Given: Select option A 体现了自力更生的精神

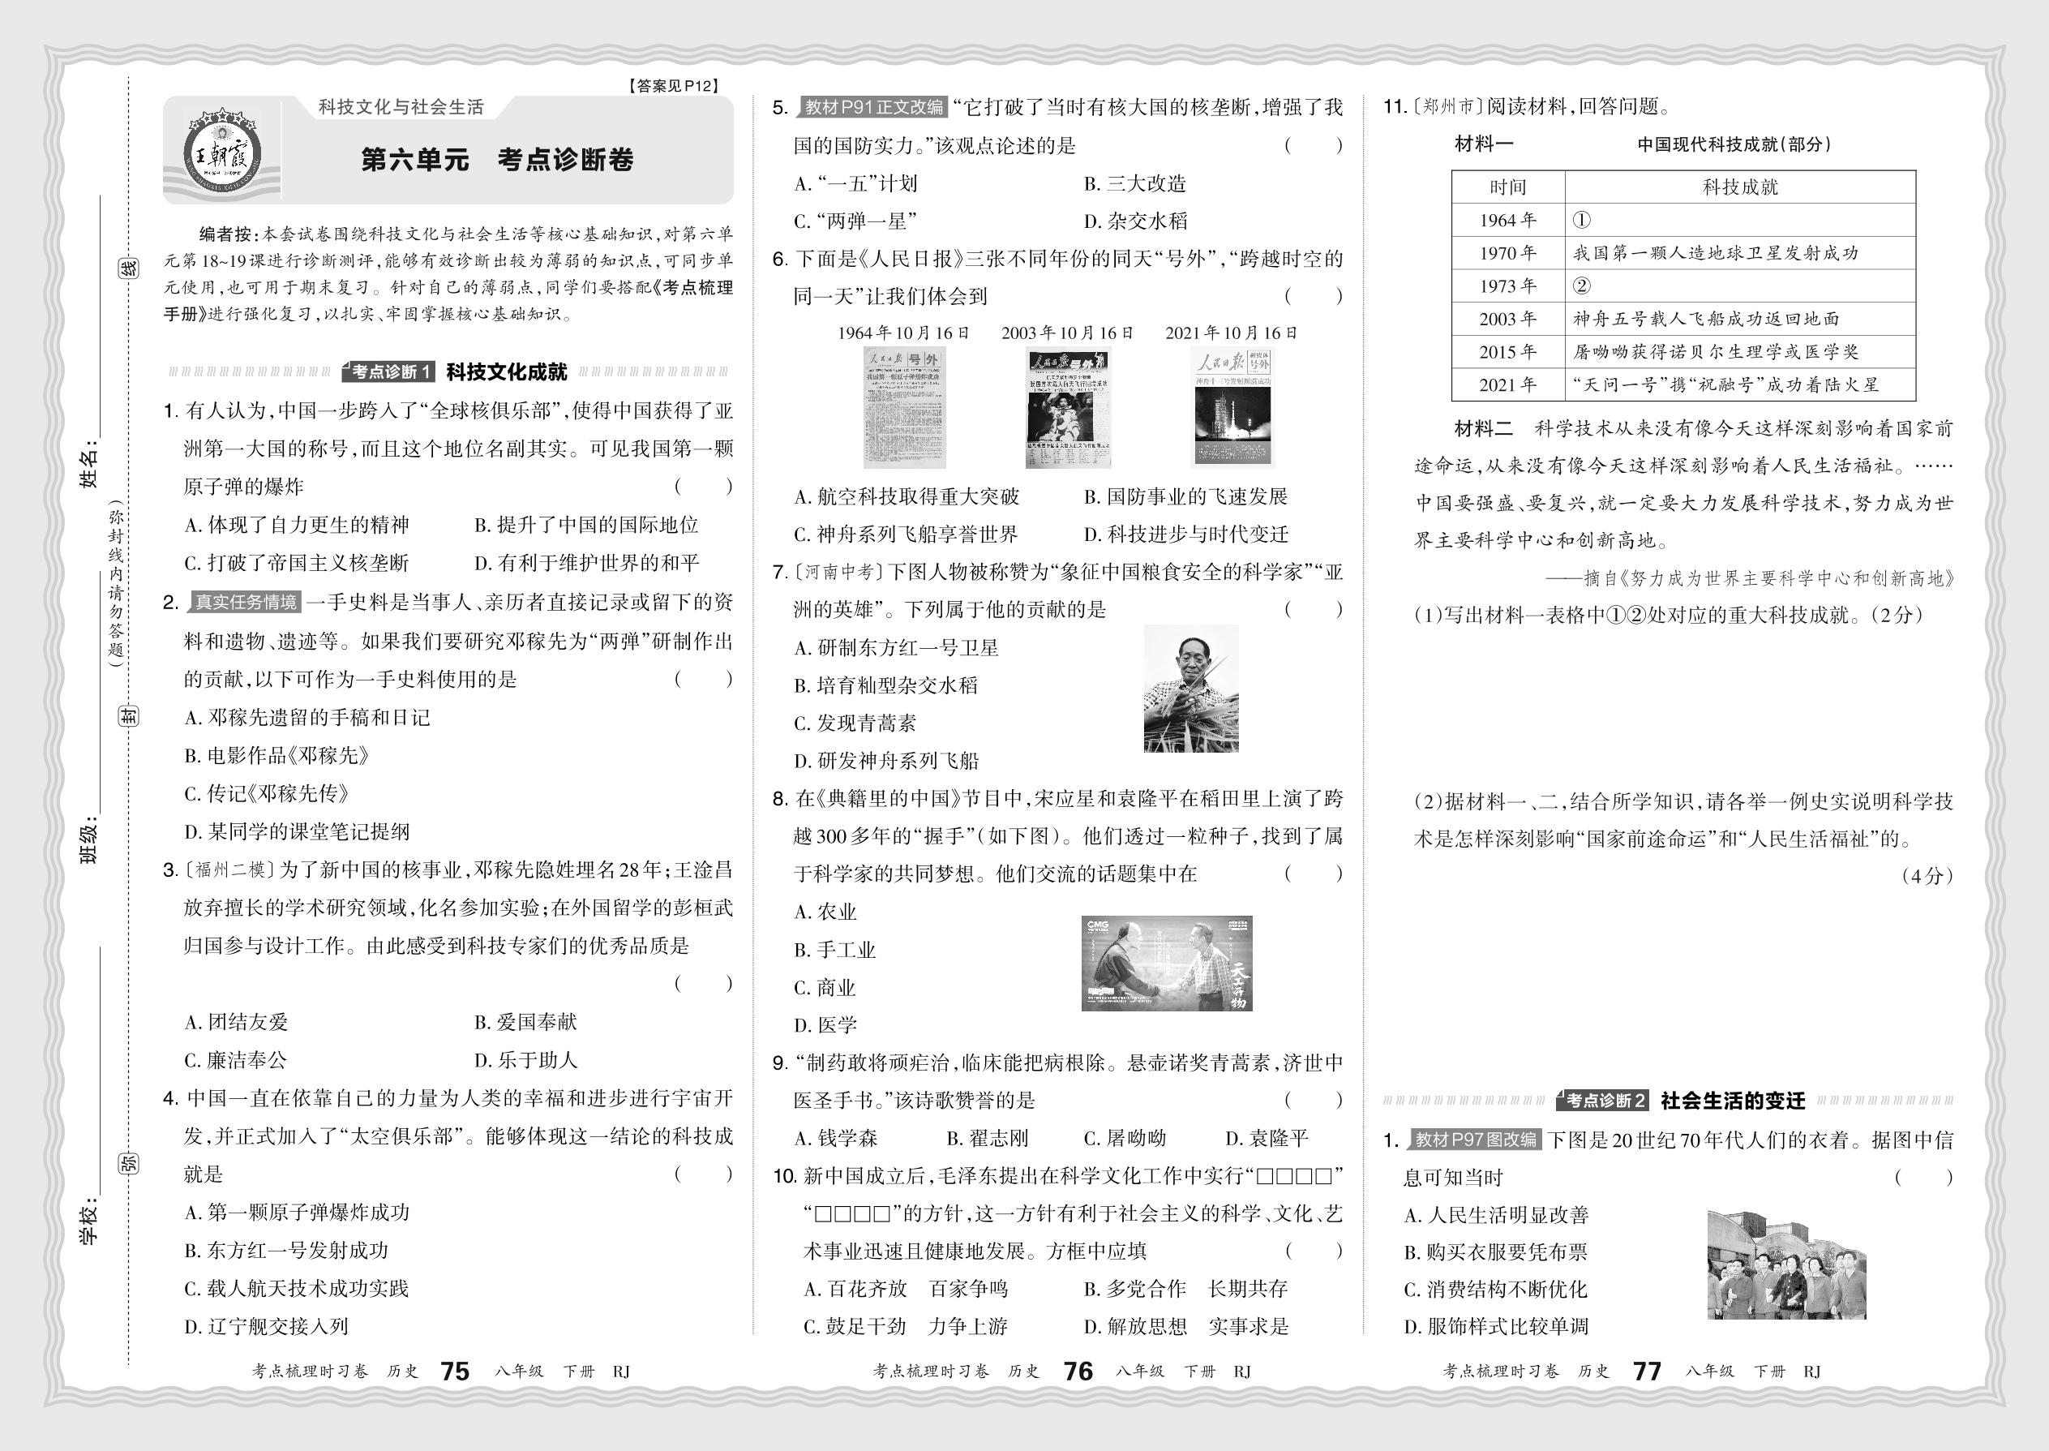Looking at the screenshot, I should click(x=297, y=526).
